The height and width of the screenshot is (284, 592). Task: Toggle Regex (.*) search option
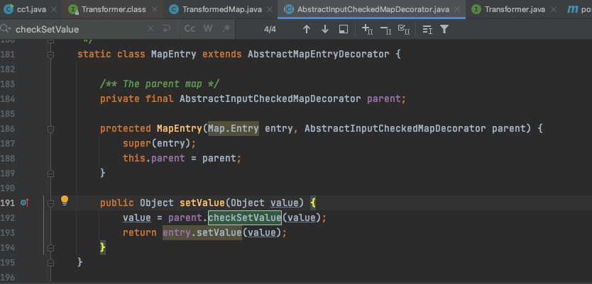226,28
